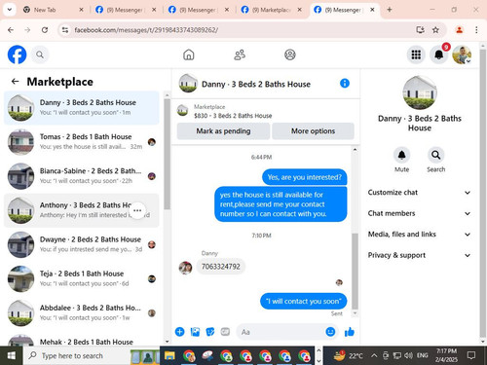Viewport: 487px width, 365px height.
Task: Open the Facebook menu grid icon
Action: pos(416,55)
